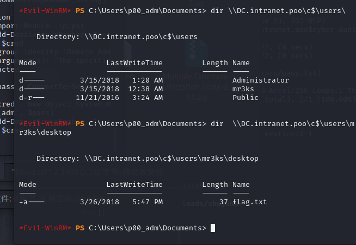Click the Public folder entry

[245, 96]
